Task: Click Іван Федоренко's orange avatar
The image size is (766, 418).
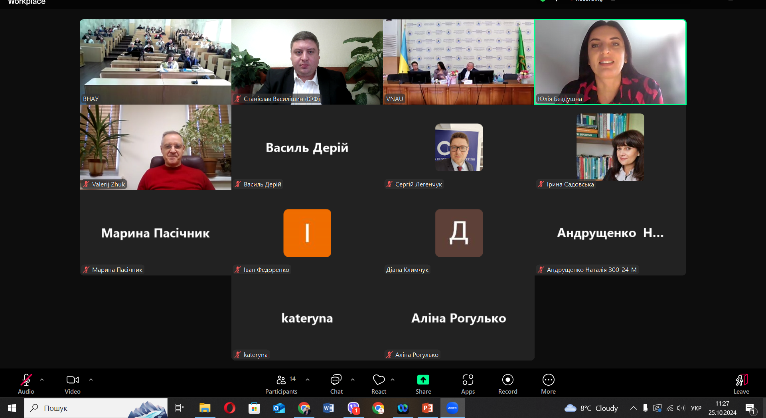Action: tap(307, 233)
